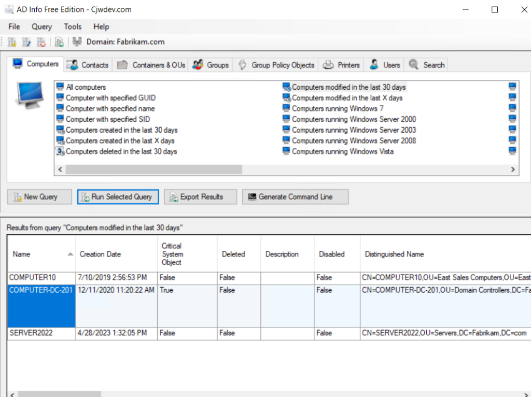This screenshot has width=531, height=397.
Task: Select 'Computer with specified GUID' query
Action: [x=106, y=98]
